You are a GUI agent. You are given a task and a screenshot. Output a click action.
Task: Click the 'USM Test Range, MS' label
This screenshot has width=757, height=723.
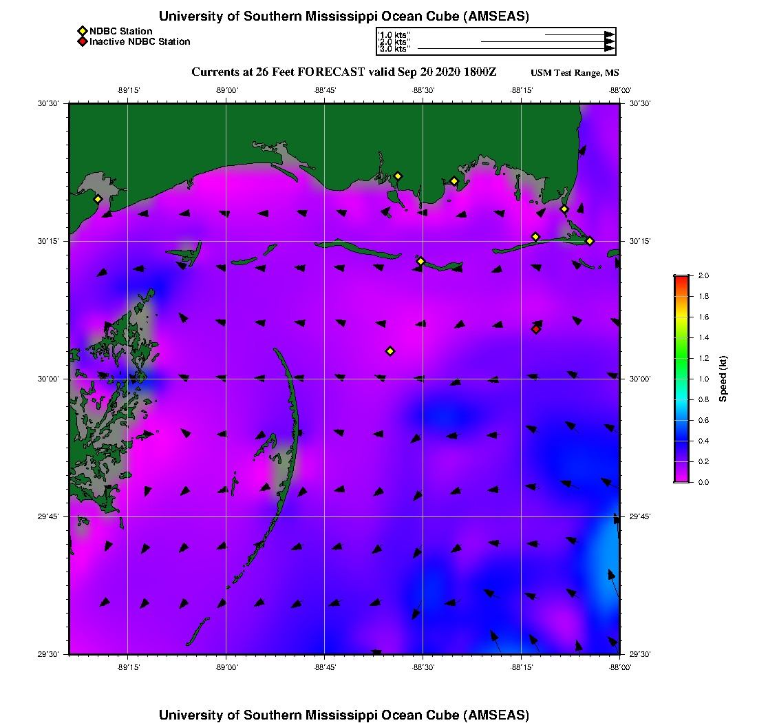click(575, 73)
